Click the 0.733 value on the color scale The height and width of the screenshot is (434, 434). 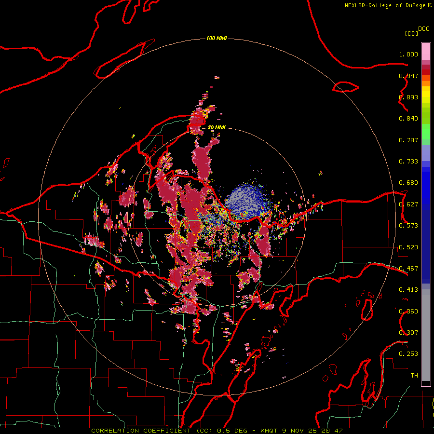(408, 162)
